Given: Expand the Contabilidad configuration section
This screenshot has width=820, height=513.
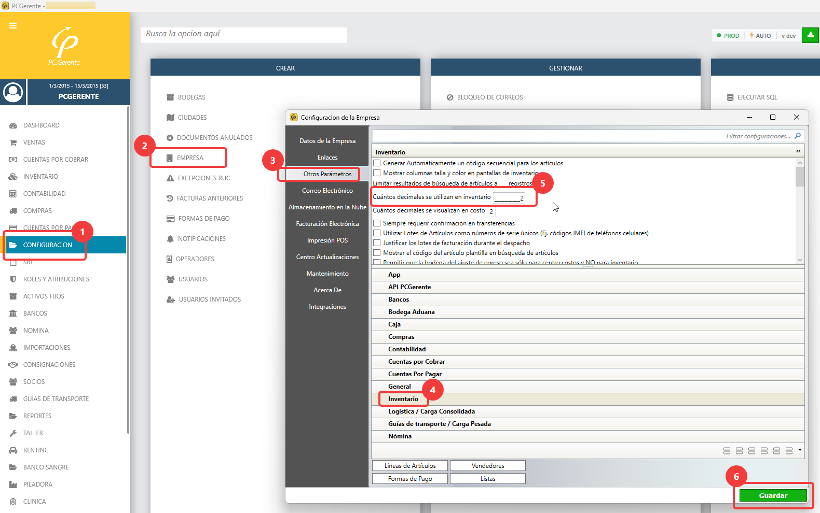Looking at the screenshot, I should [x=588, y=349].
